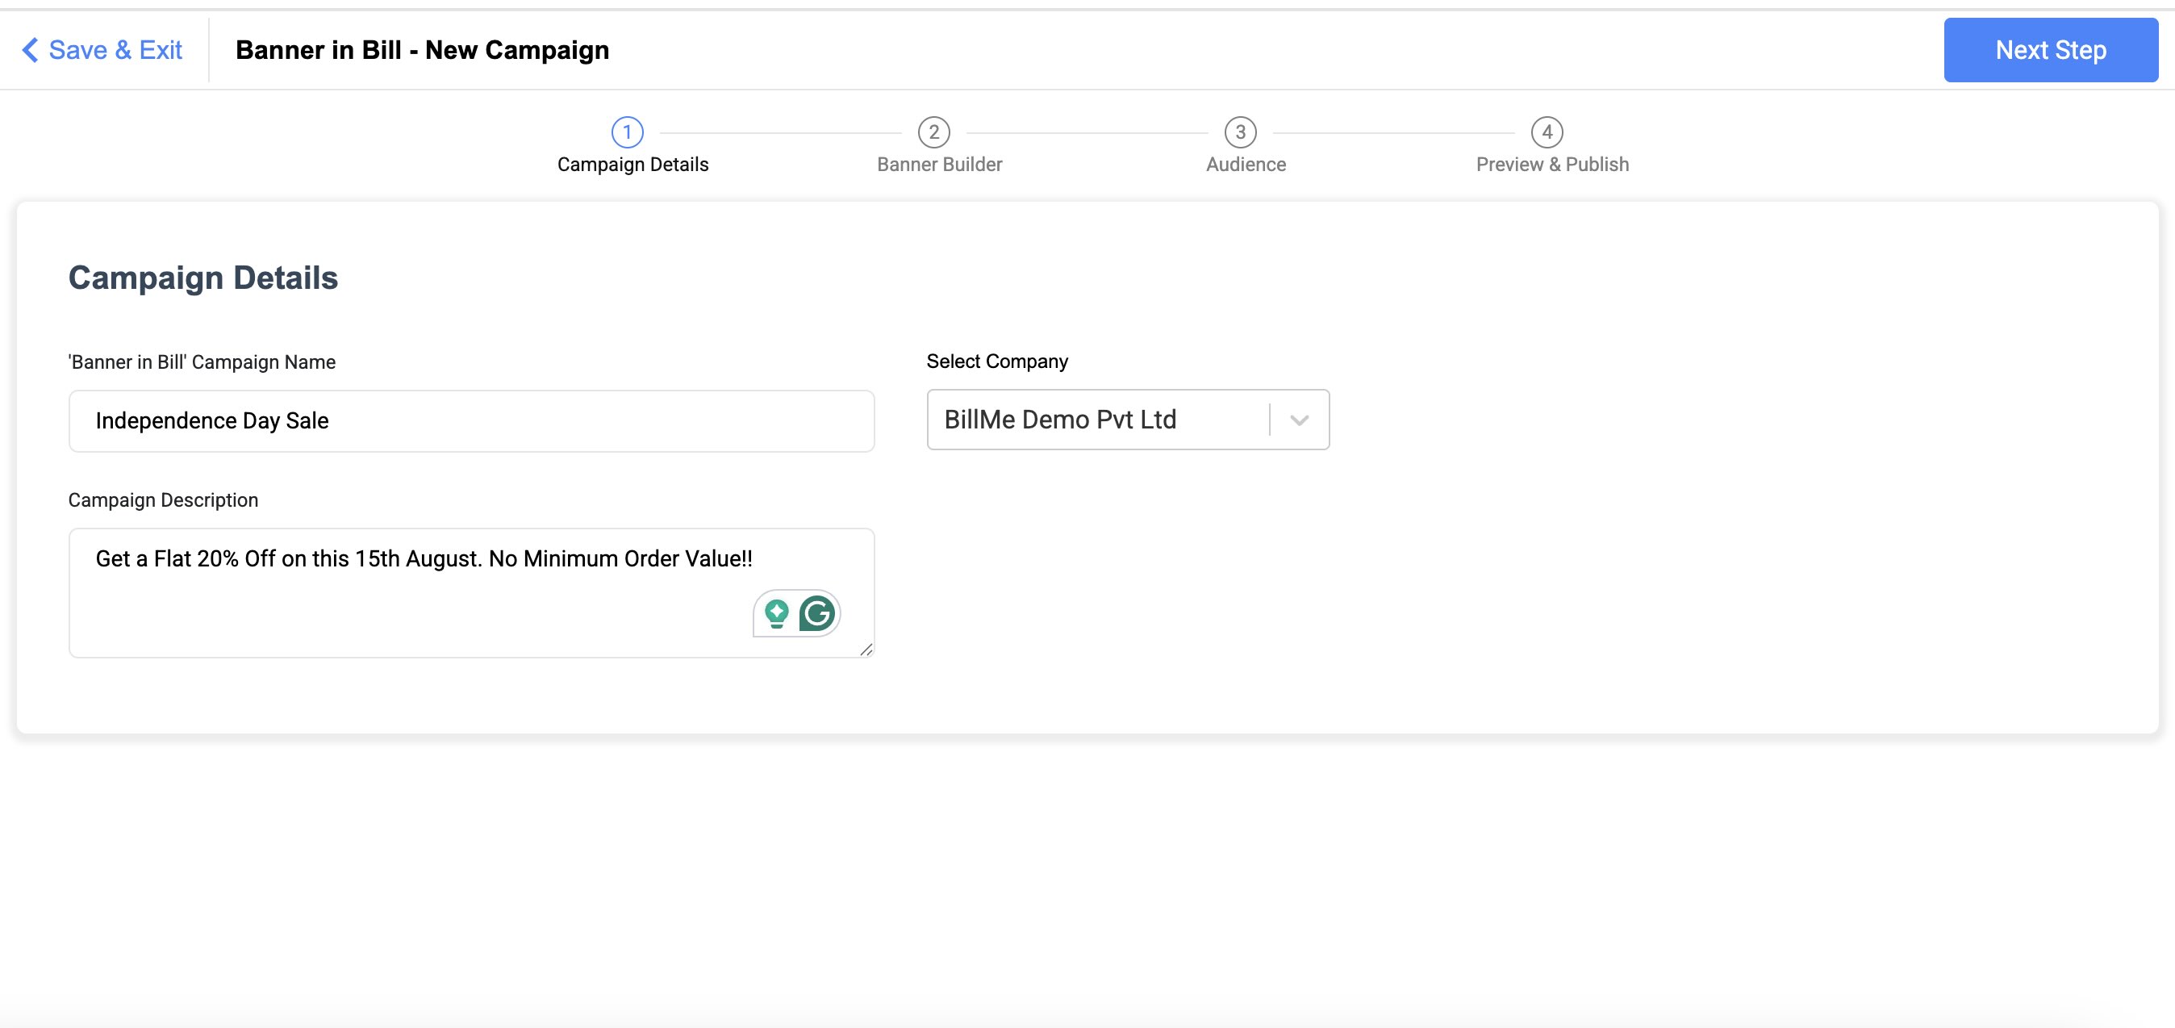Click step circle 2 for Banner Builder
Viewport: 2175px width, 1028px height.
934,132
